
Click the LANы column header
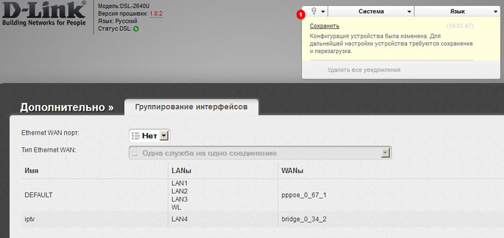point(181,171)
